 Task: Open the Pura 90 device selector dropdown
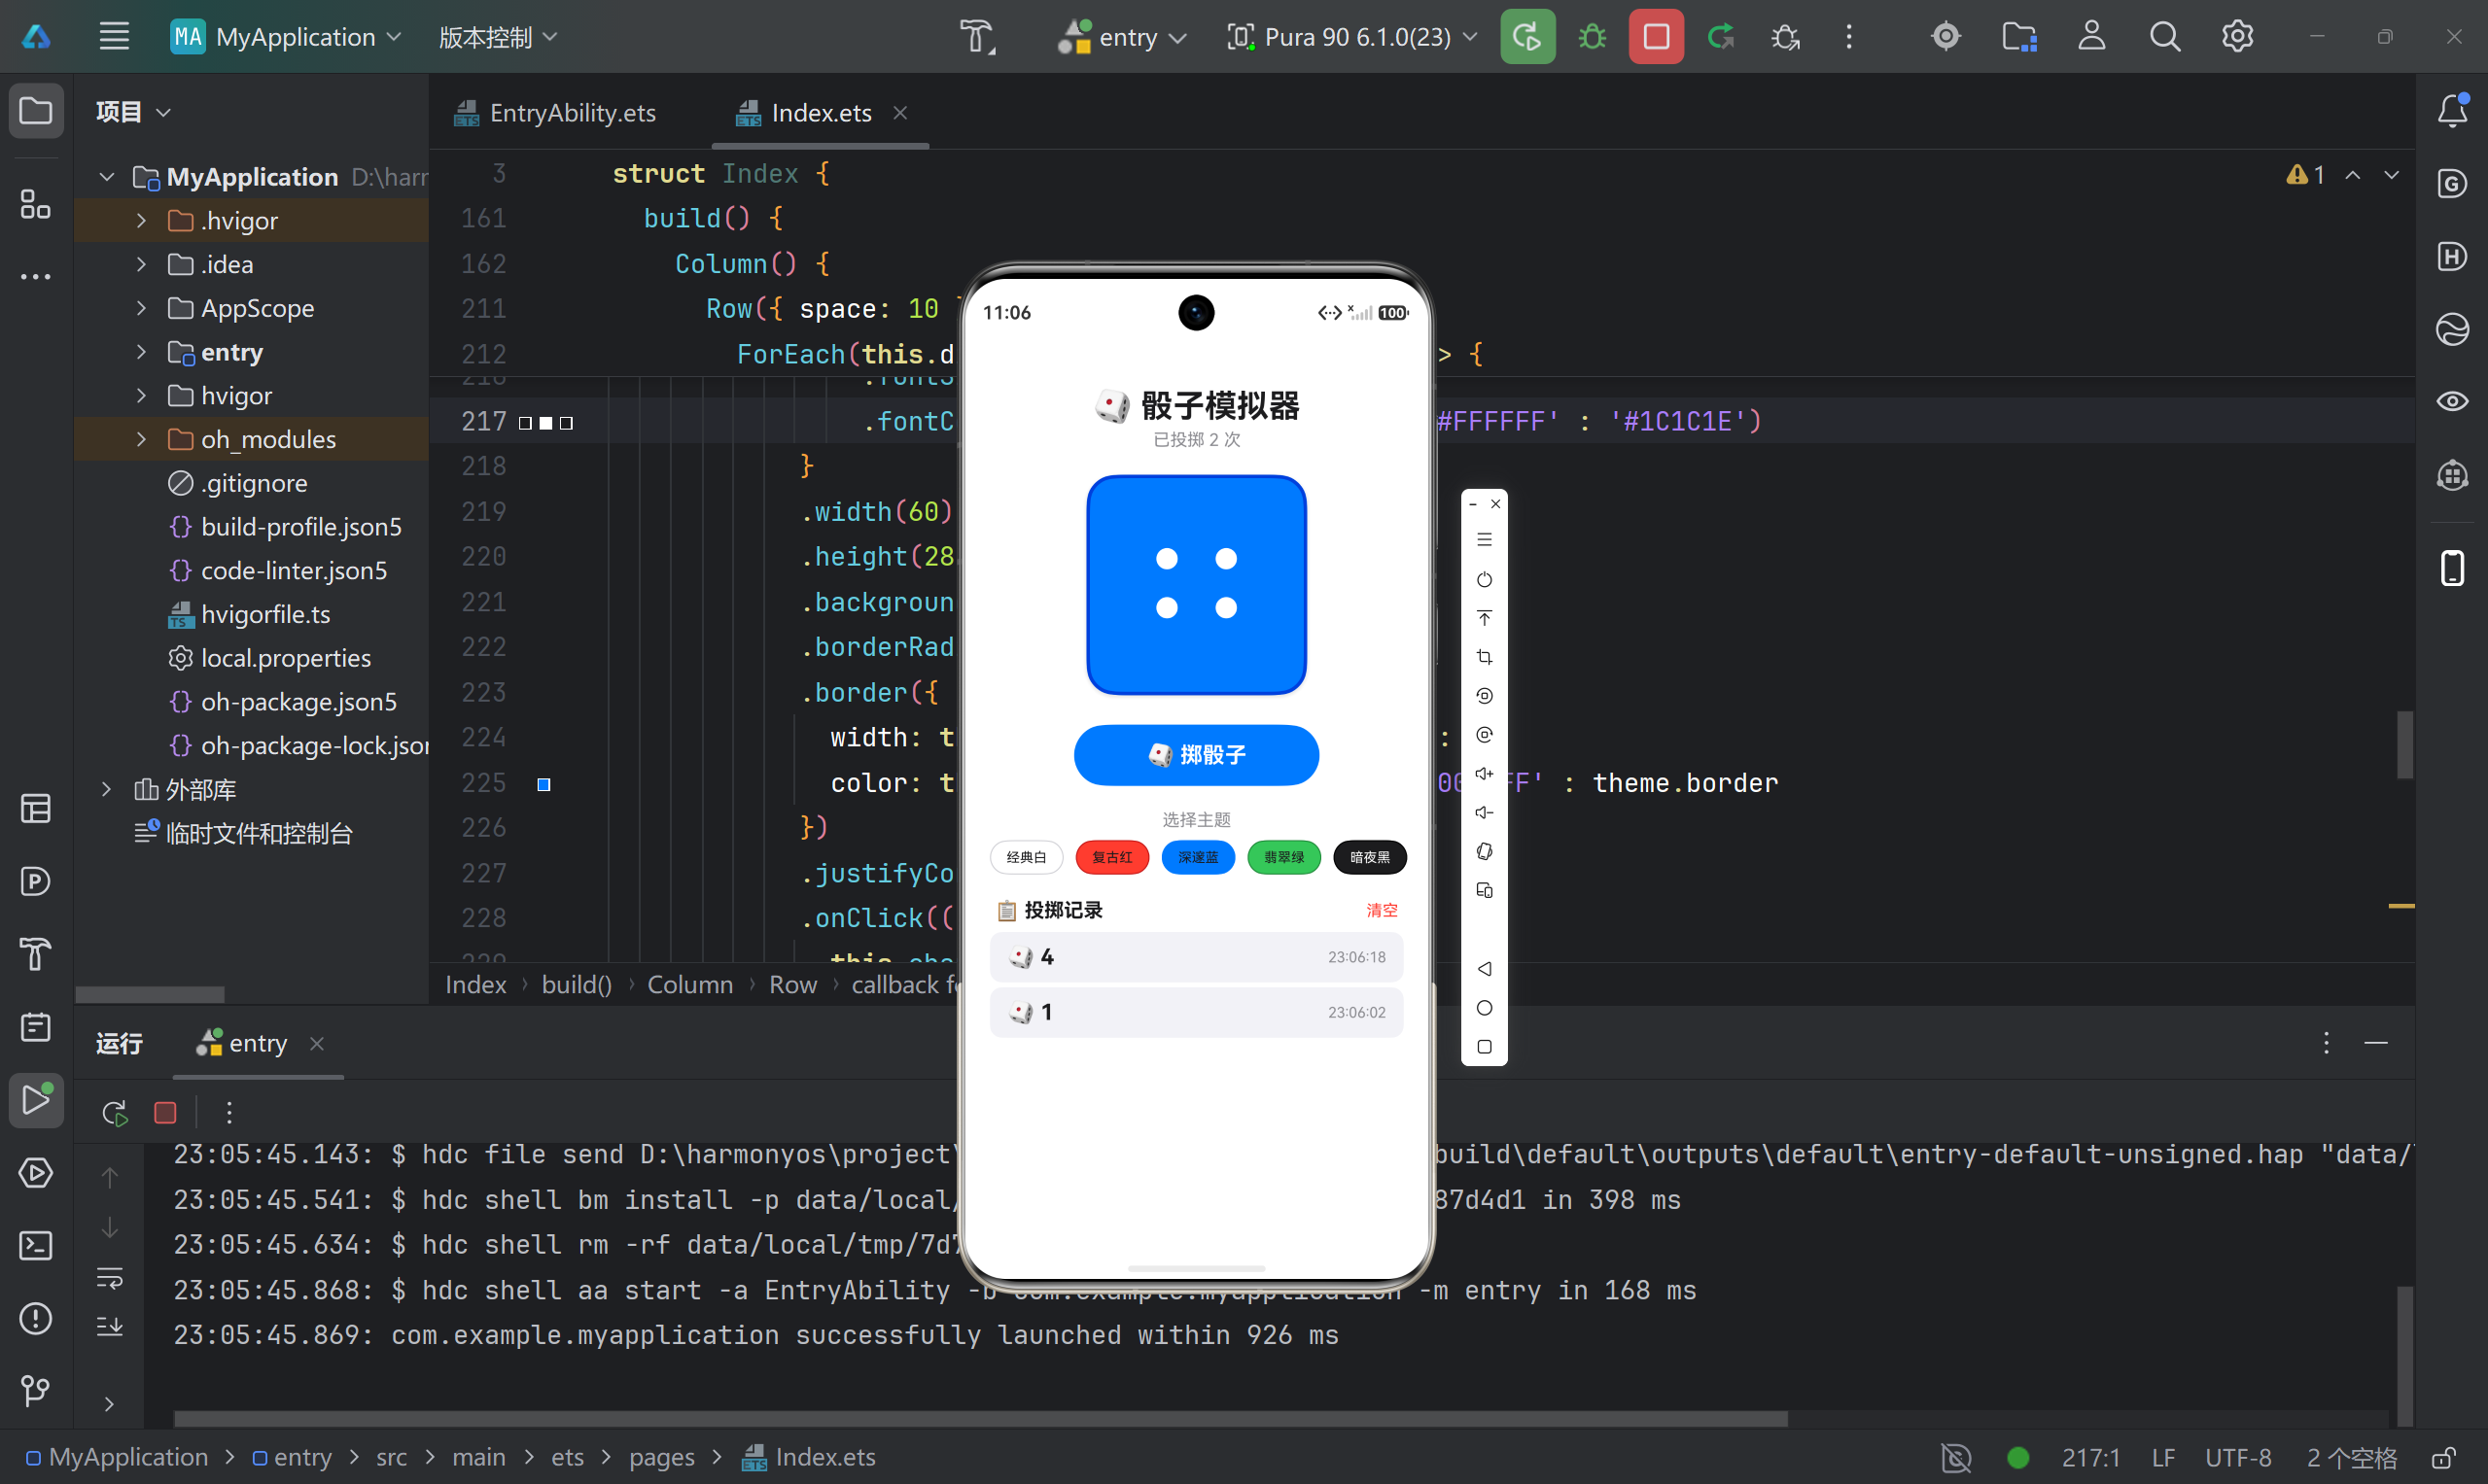click(x=1352, y=37)
